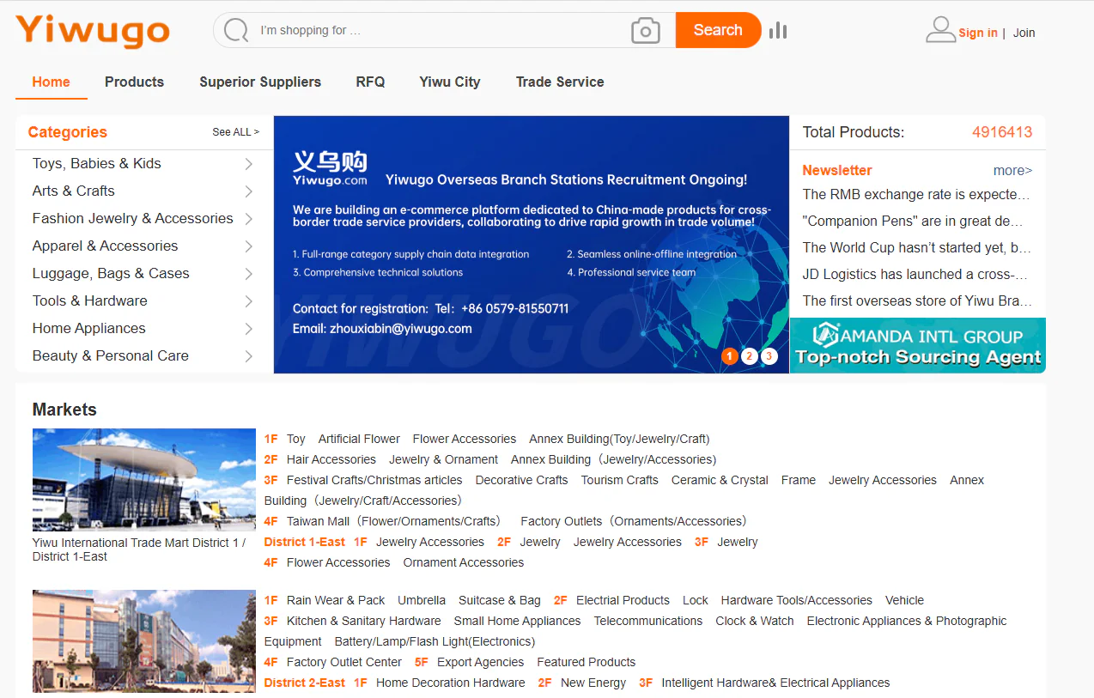This screenshot has height=698, width=1094.
Task: Click the Sign in link
Action: tap(978, 33)
